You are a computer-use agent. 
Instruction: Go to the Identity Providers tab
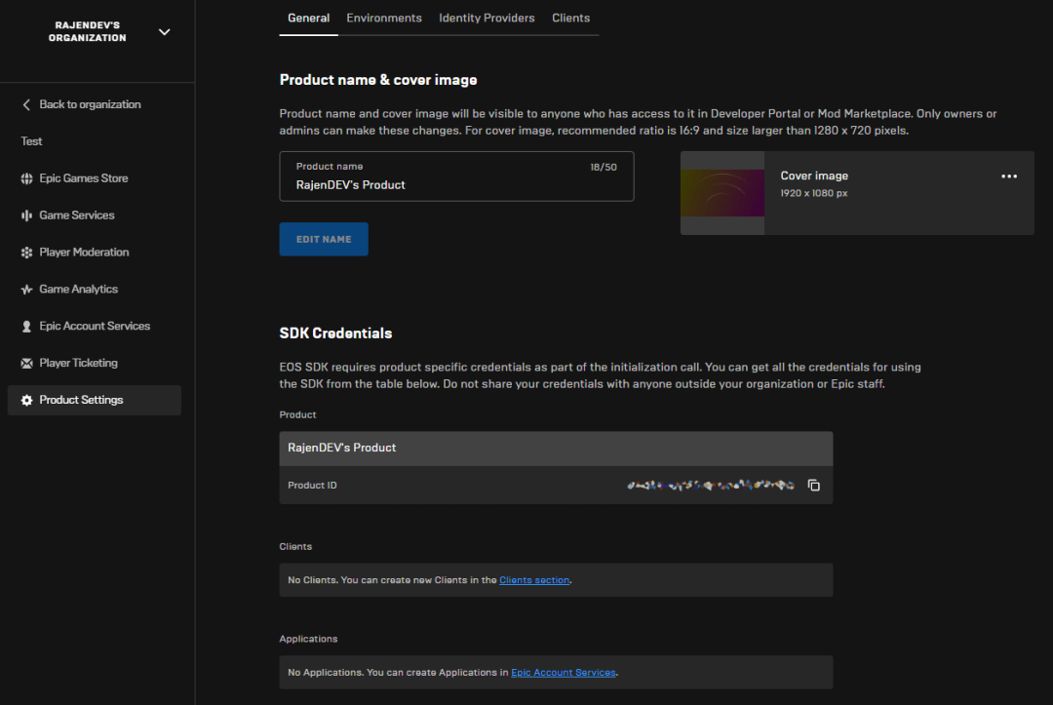[x=487, y=19]
